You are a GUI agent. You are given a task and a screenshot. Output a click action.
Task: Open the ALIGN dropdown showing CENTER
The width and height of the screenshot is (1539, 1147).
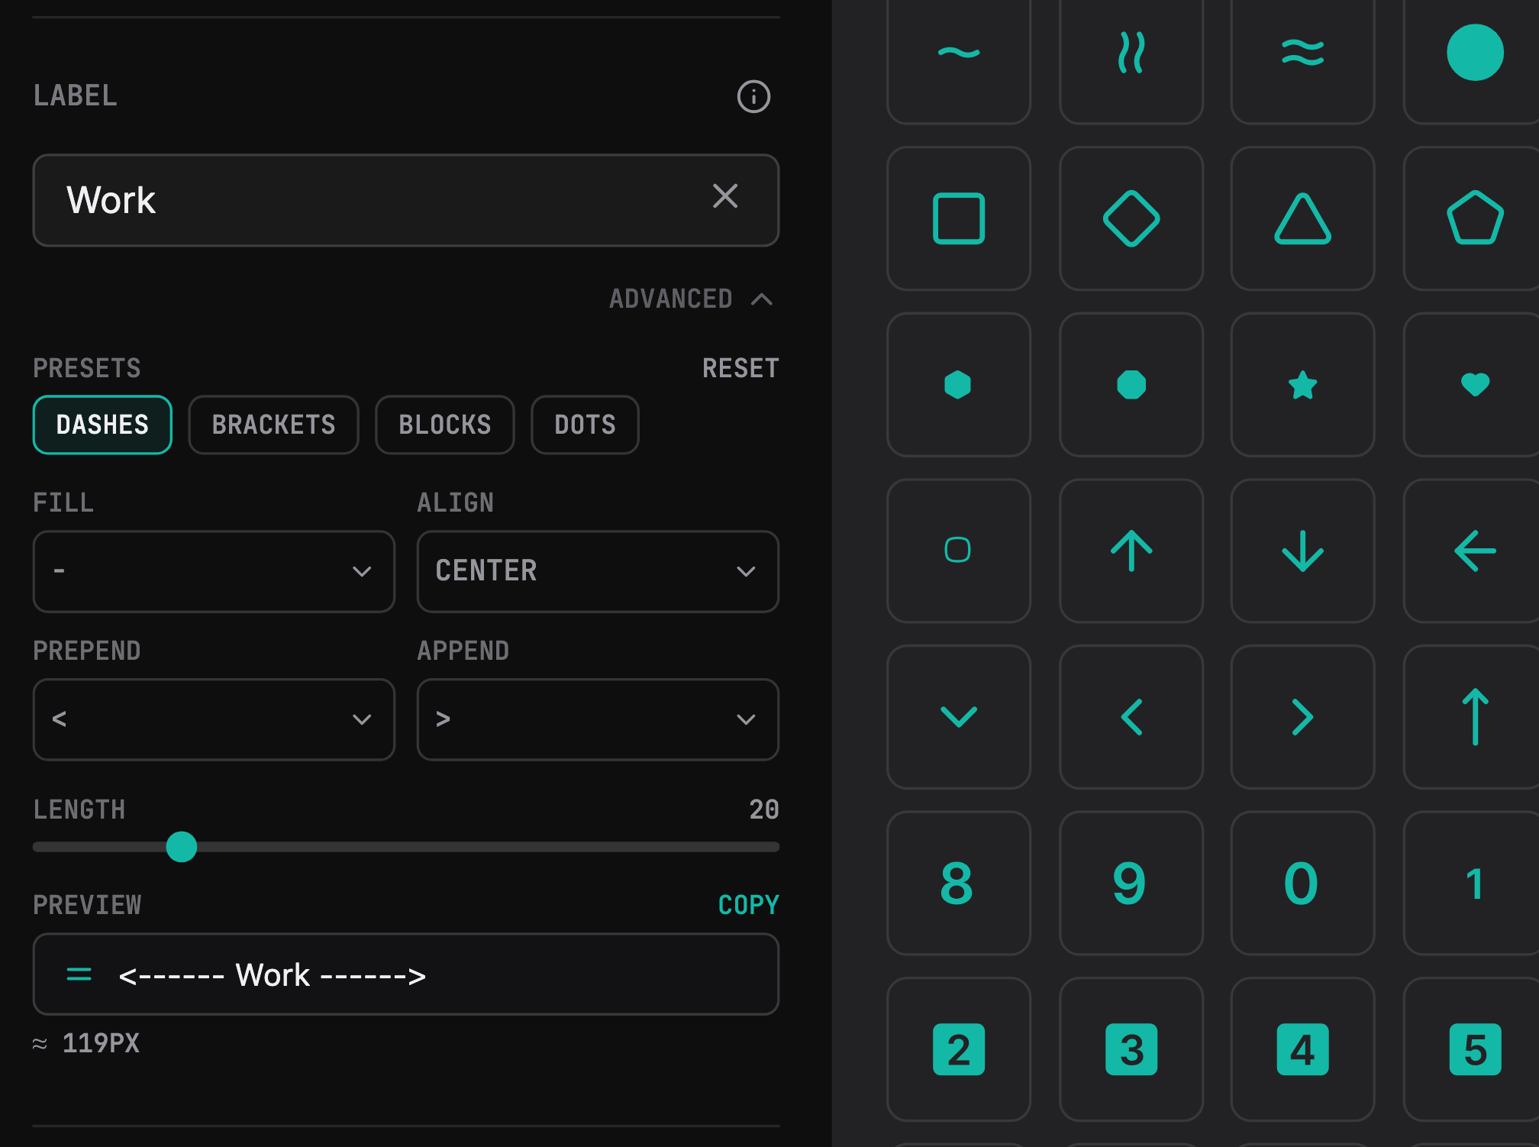point(598,571)
